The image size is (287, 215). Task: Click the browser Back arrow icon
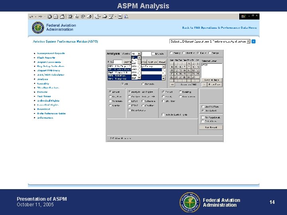[x=31, y=17]
